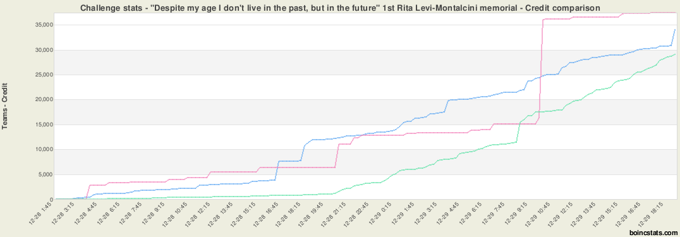Click the pink line's jump near 12-28 21:15

pos(337,155)
